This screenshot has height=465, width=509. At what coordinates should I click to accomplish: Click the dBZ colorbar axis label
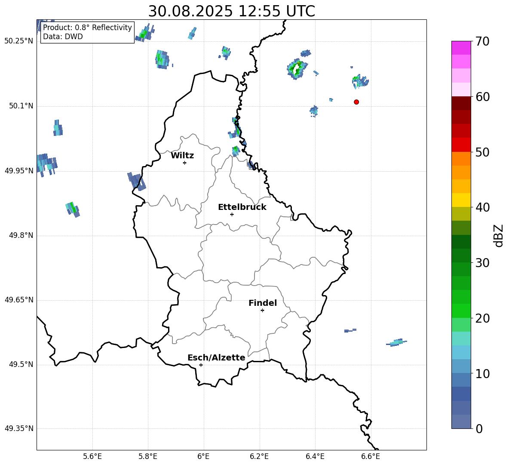pos(499,235)
